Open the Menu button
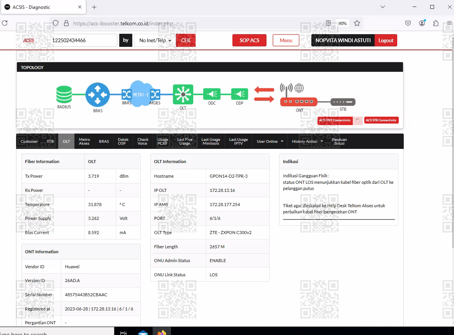Image resolution: width=454 pixels, height=335 pixels. 286,40
